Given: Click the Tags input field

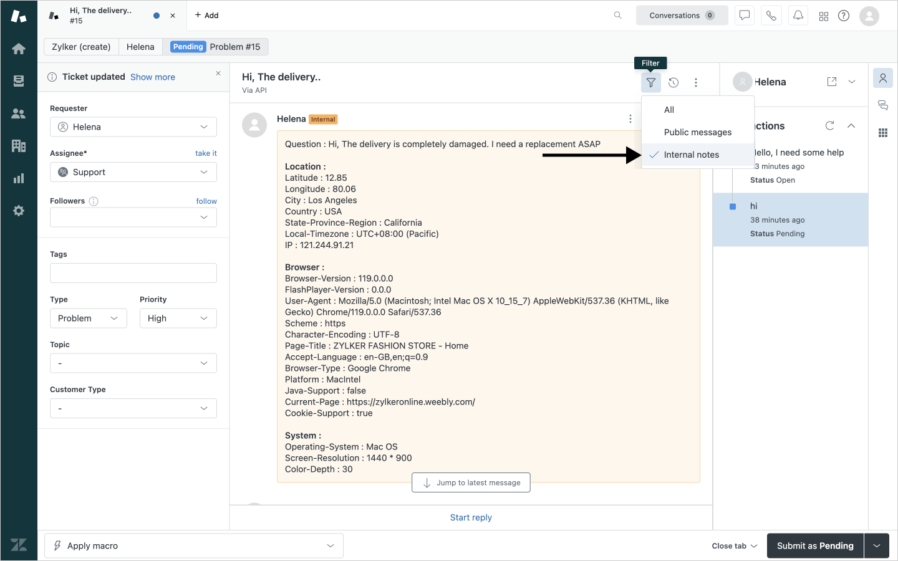Looking at the screenshot, I should 133,273.
